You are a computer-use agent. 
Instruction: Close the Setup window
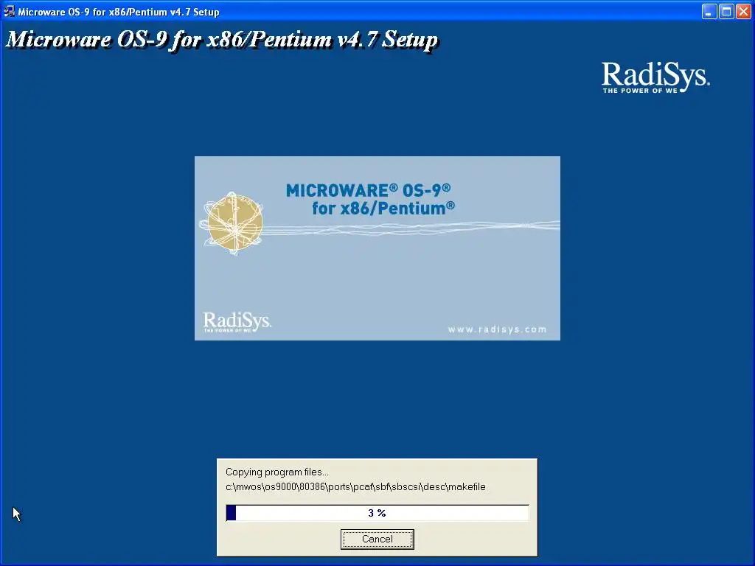click(x=743, y=12)
